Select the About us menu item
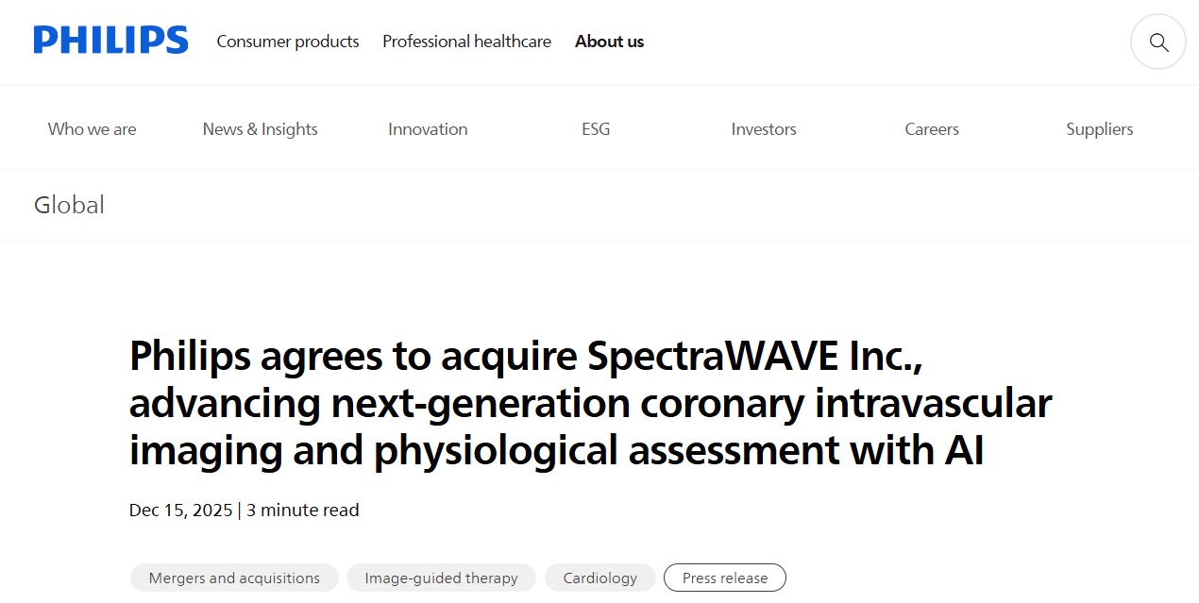This screenshot has height=603, width=1199. click(609, 42)
